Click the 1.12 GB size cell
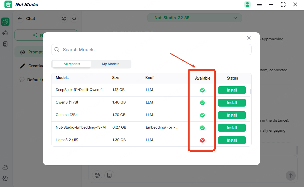This screenshot has width=304, height=187. [119, 90]
